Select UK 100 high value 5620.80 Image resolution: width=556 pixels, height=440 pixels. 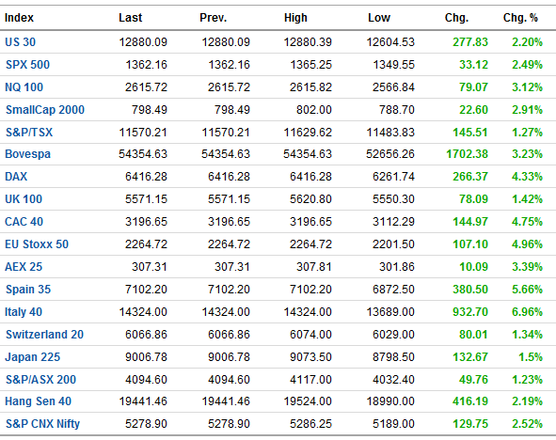pyautogui.click(x=310, y=199)
